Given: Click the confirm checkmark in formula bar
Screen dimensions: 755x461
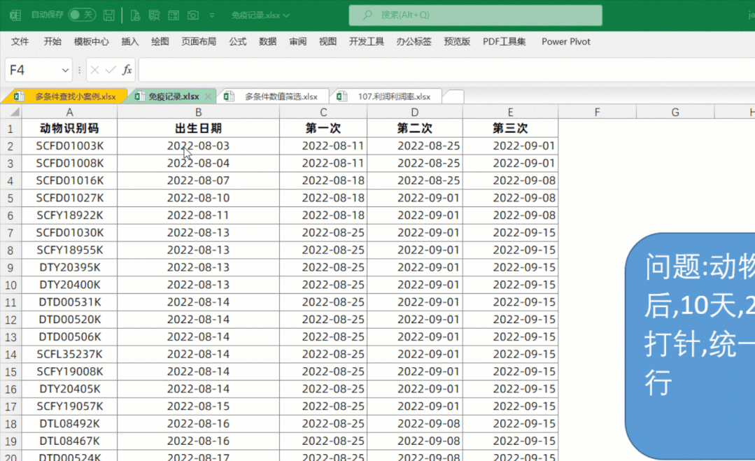Looking at the screenshot, I should click(x=111, y=70).
